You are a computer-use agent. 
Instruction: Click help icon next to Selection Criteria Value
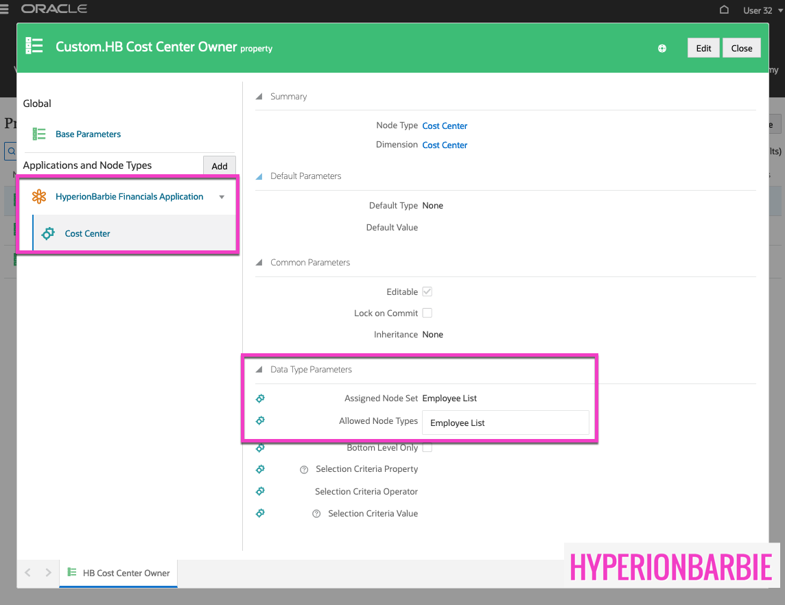(316, 514)
